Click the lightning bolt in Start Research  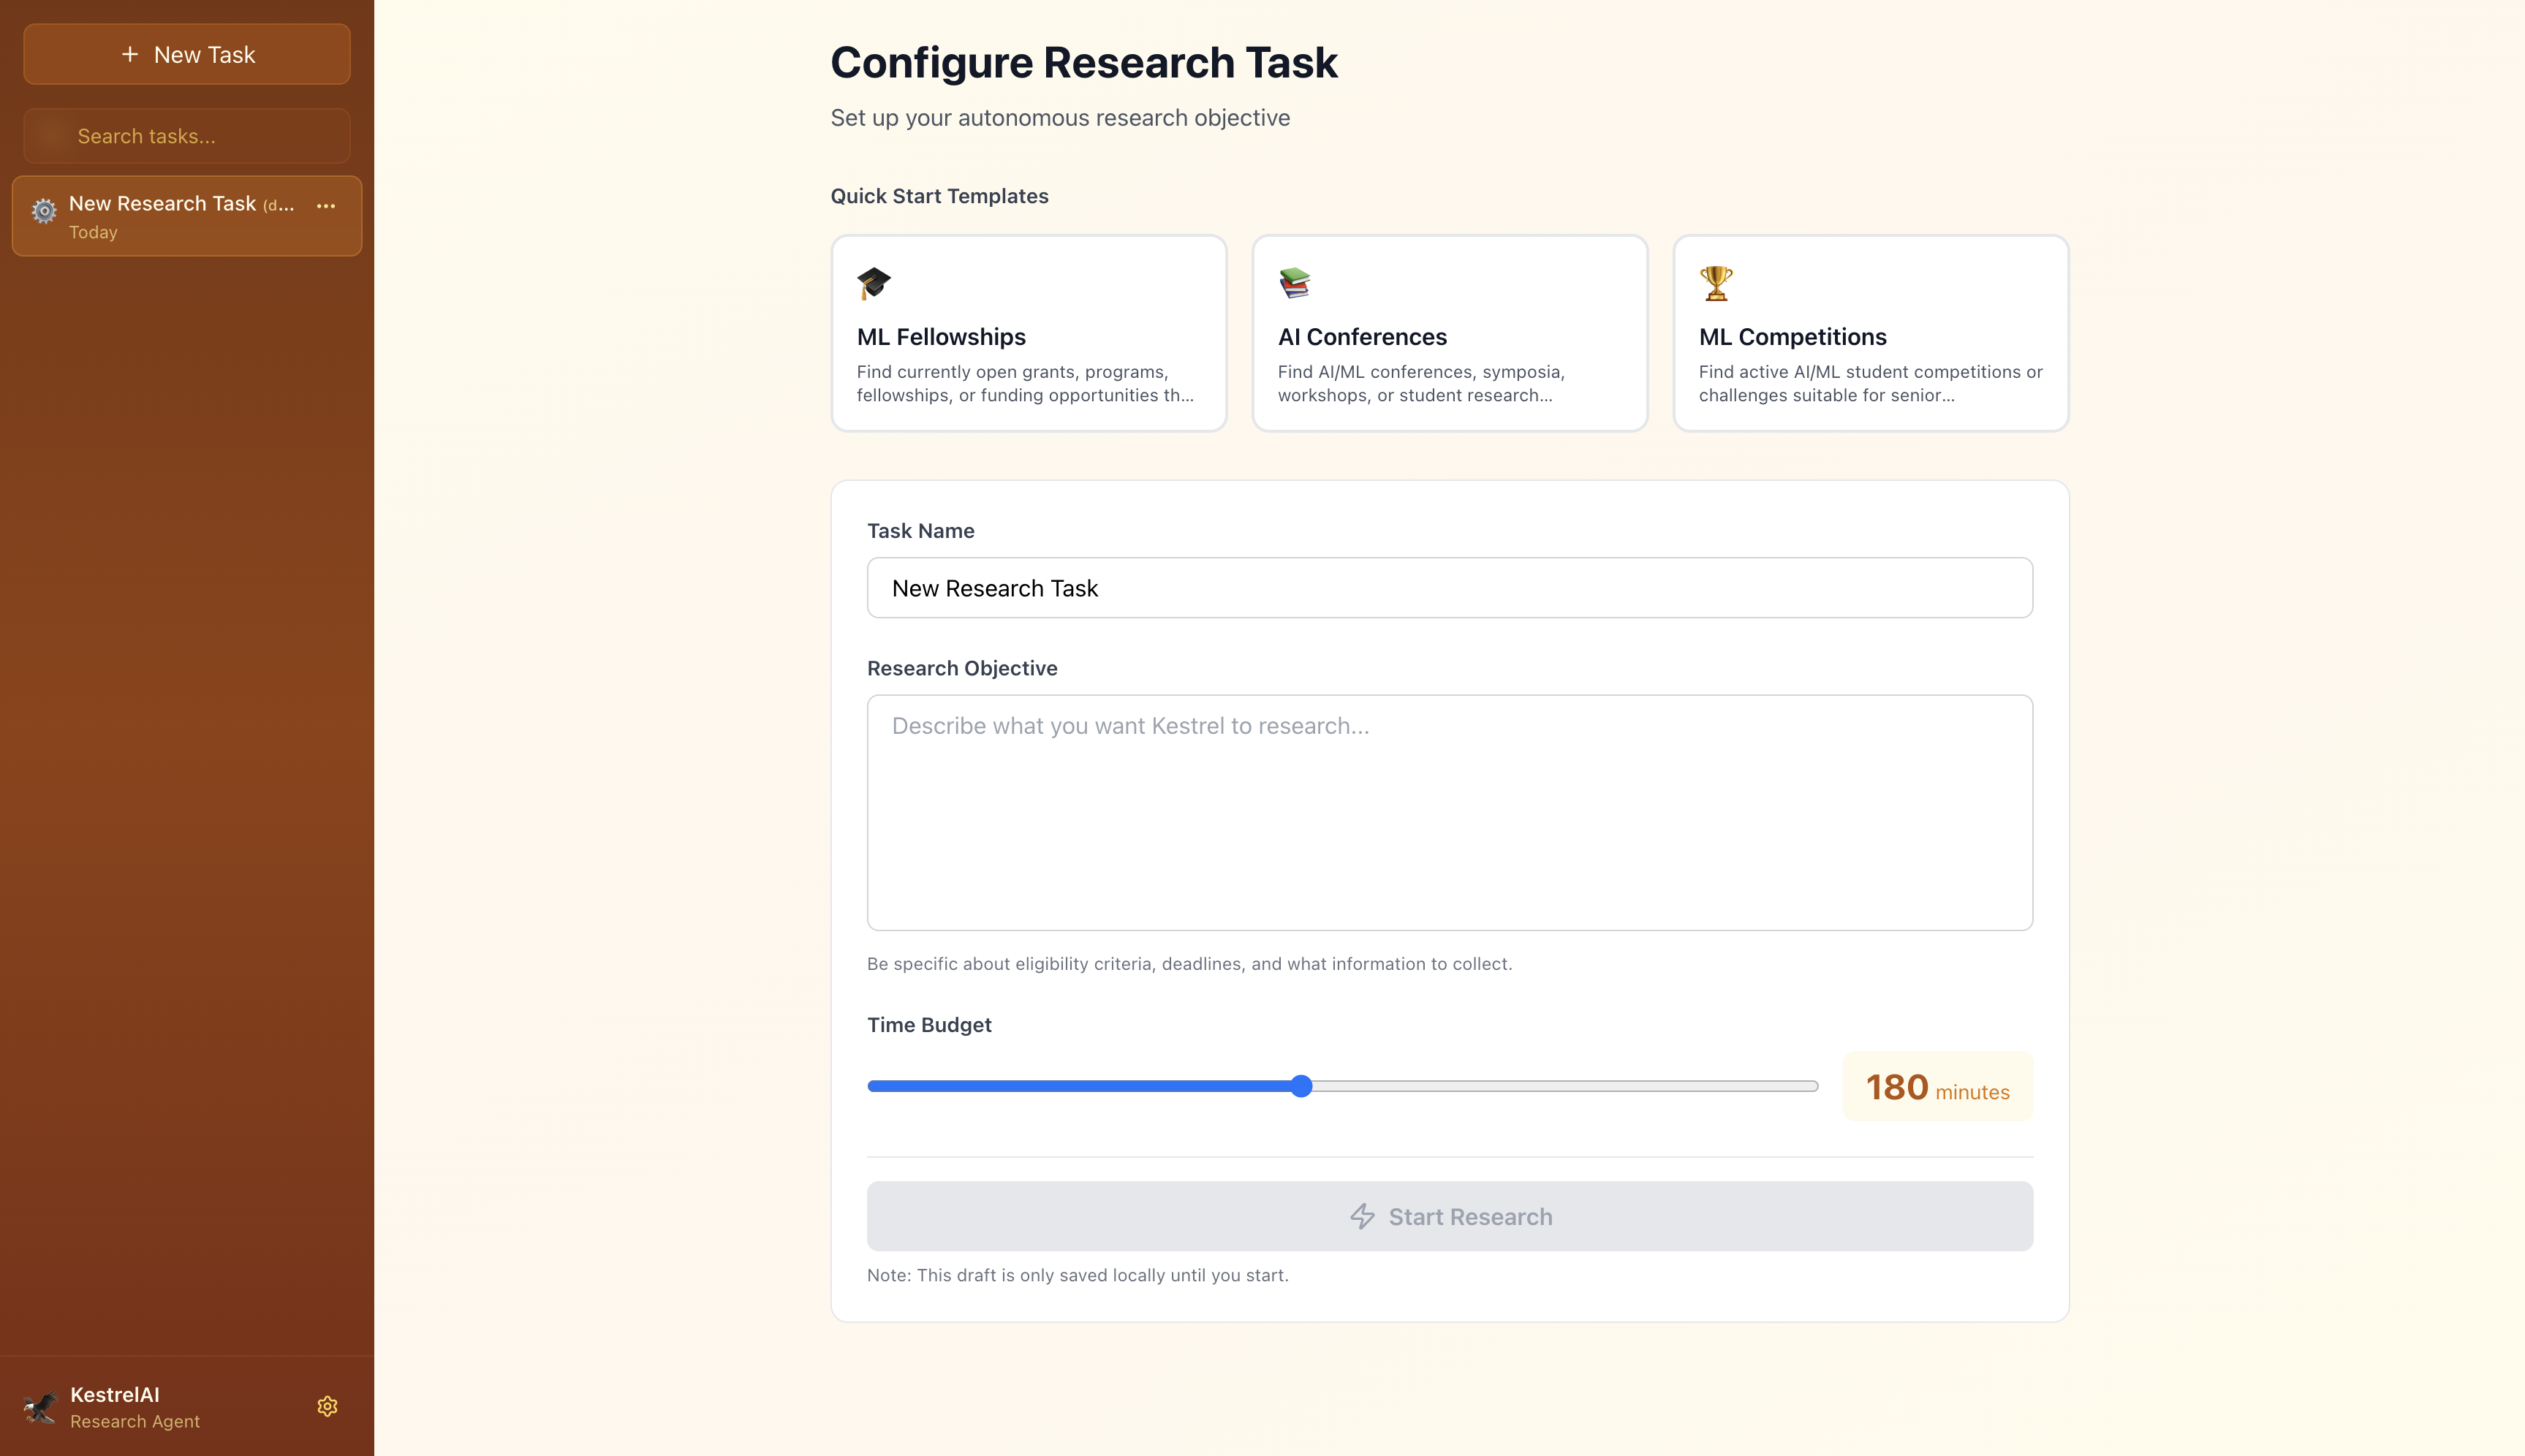coord(1363,1217)
